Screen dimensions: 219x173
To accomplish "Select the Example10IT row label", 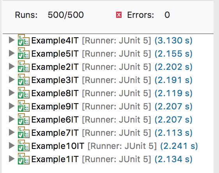I will tap(58, 146).
